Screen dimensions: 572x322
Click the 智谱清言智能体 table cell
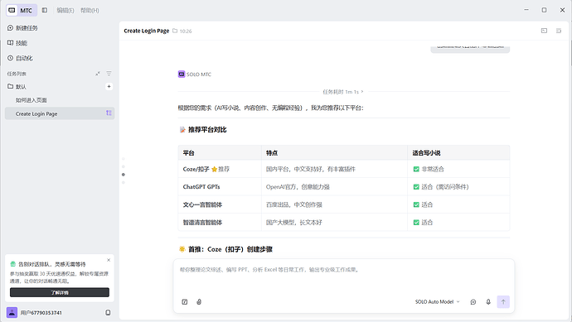220,222
